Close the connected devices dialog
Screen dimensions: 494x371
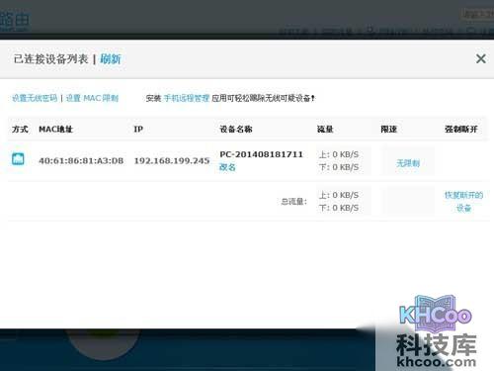(481, 58)
